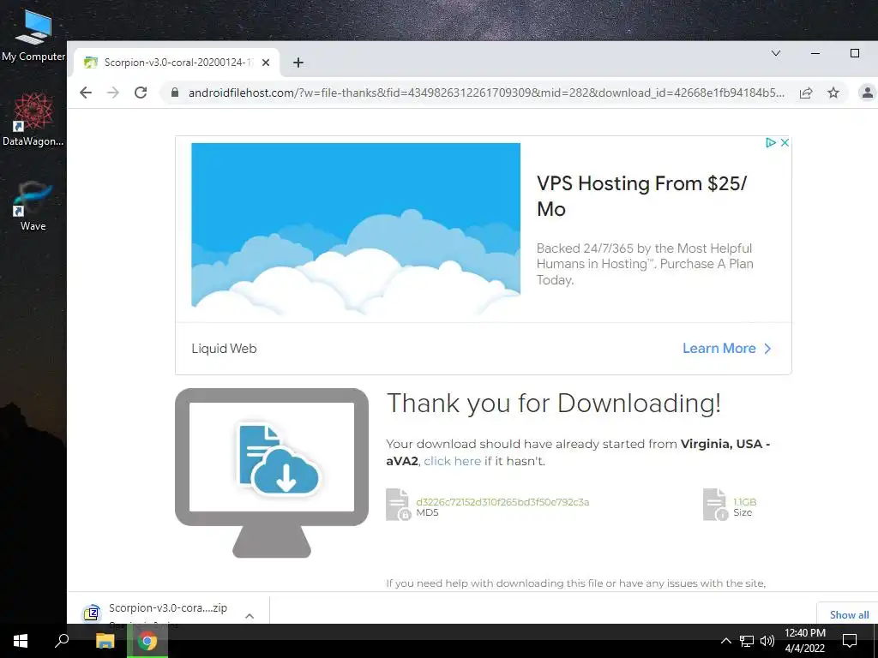Open the volume speaker tray icon
The image size is (878, 658).
point(767,641)
